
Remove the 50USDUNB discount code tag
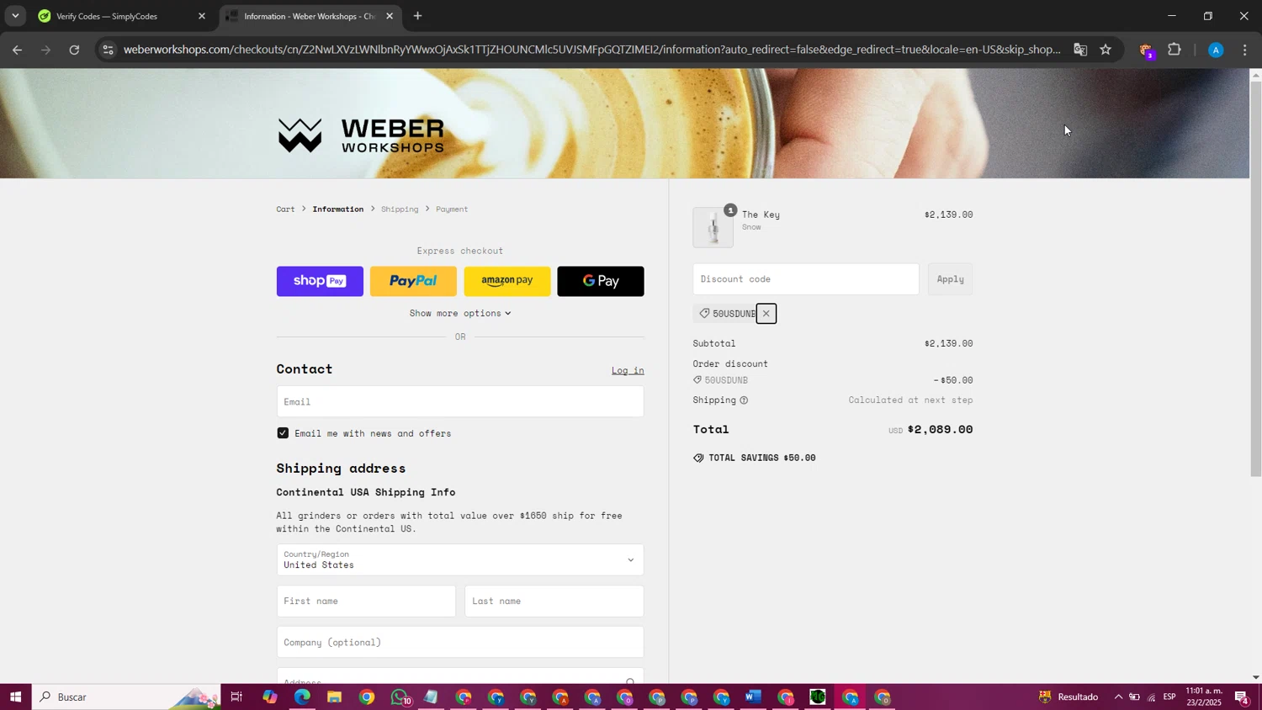click(766, 314)
